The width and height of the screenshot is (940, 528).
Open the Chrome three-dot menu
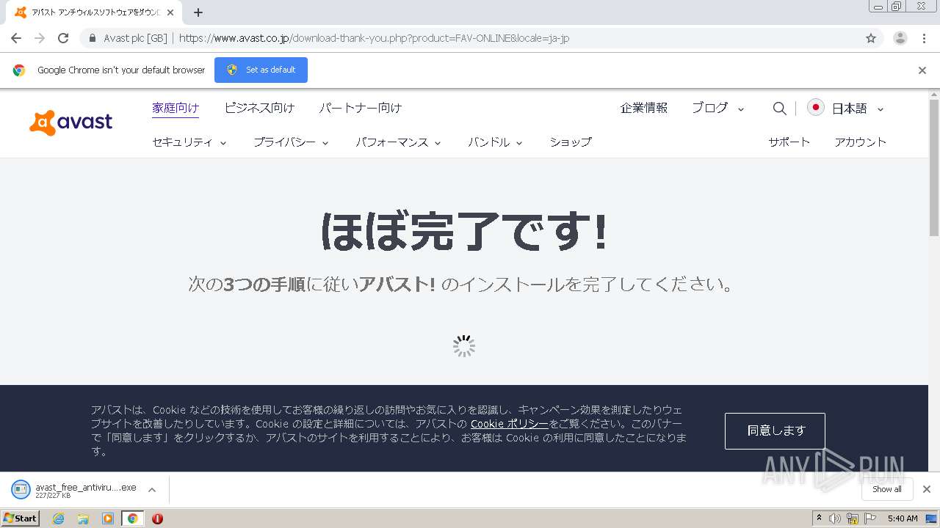tap(925, 38)
